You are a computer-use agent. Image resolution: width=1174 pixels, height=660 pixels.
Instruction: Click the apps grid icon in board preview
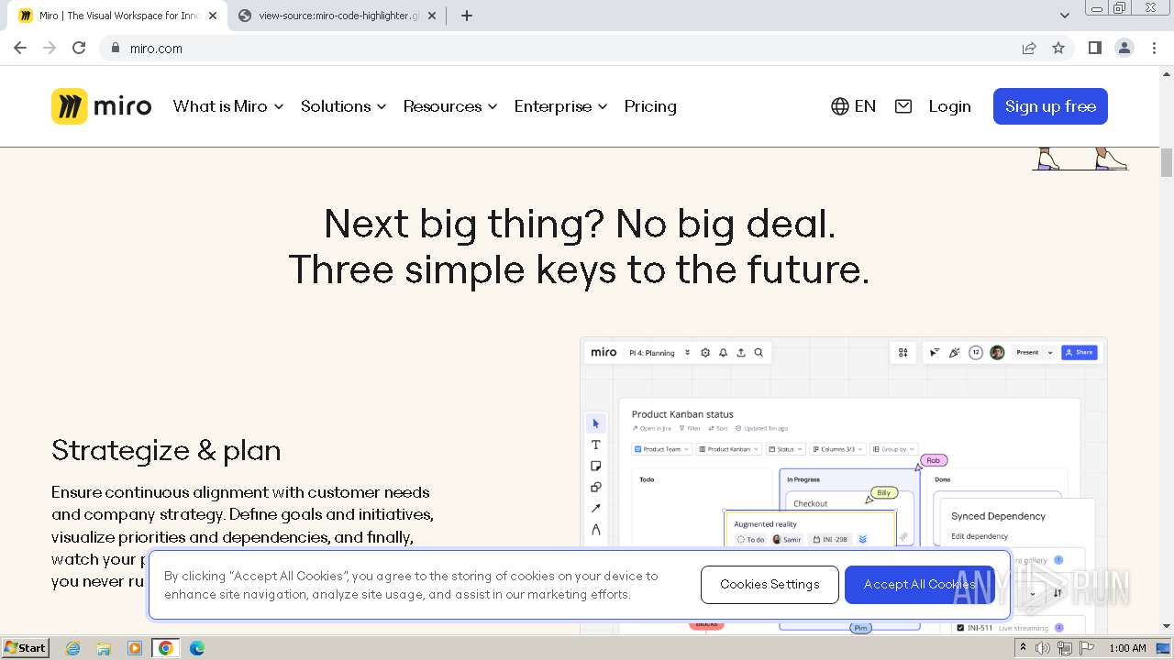[903, 352]
